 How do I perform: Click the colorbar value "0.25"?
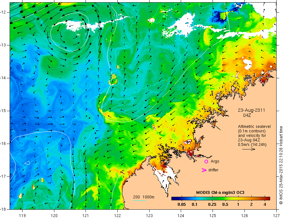(x=212, y=205)
